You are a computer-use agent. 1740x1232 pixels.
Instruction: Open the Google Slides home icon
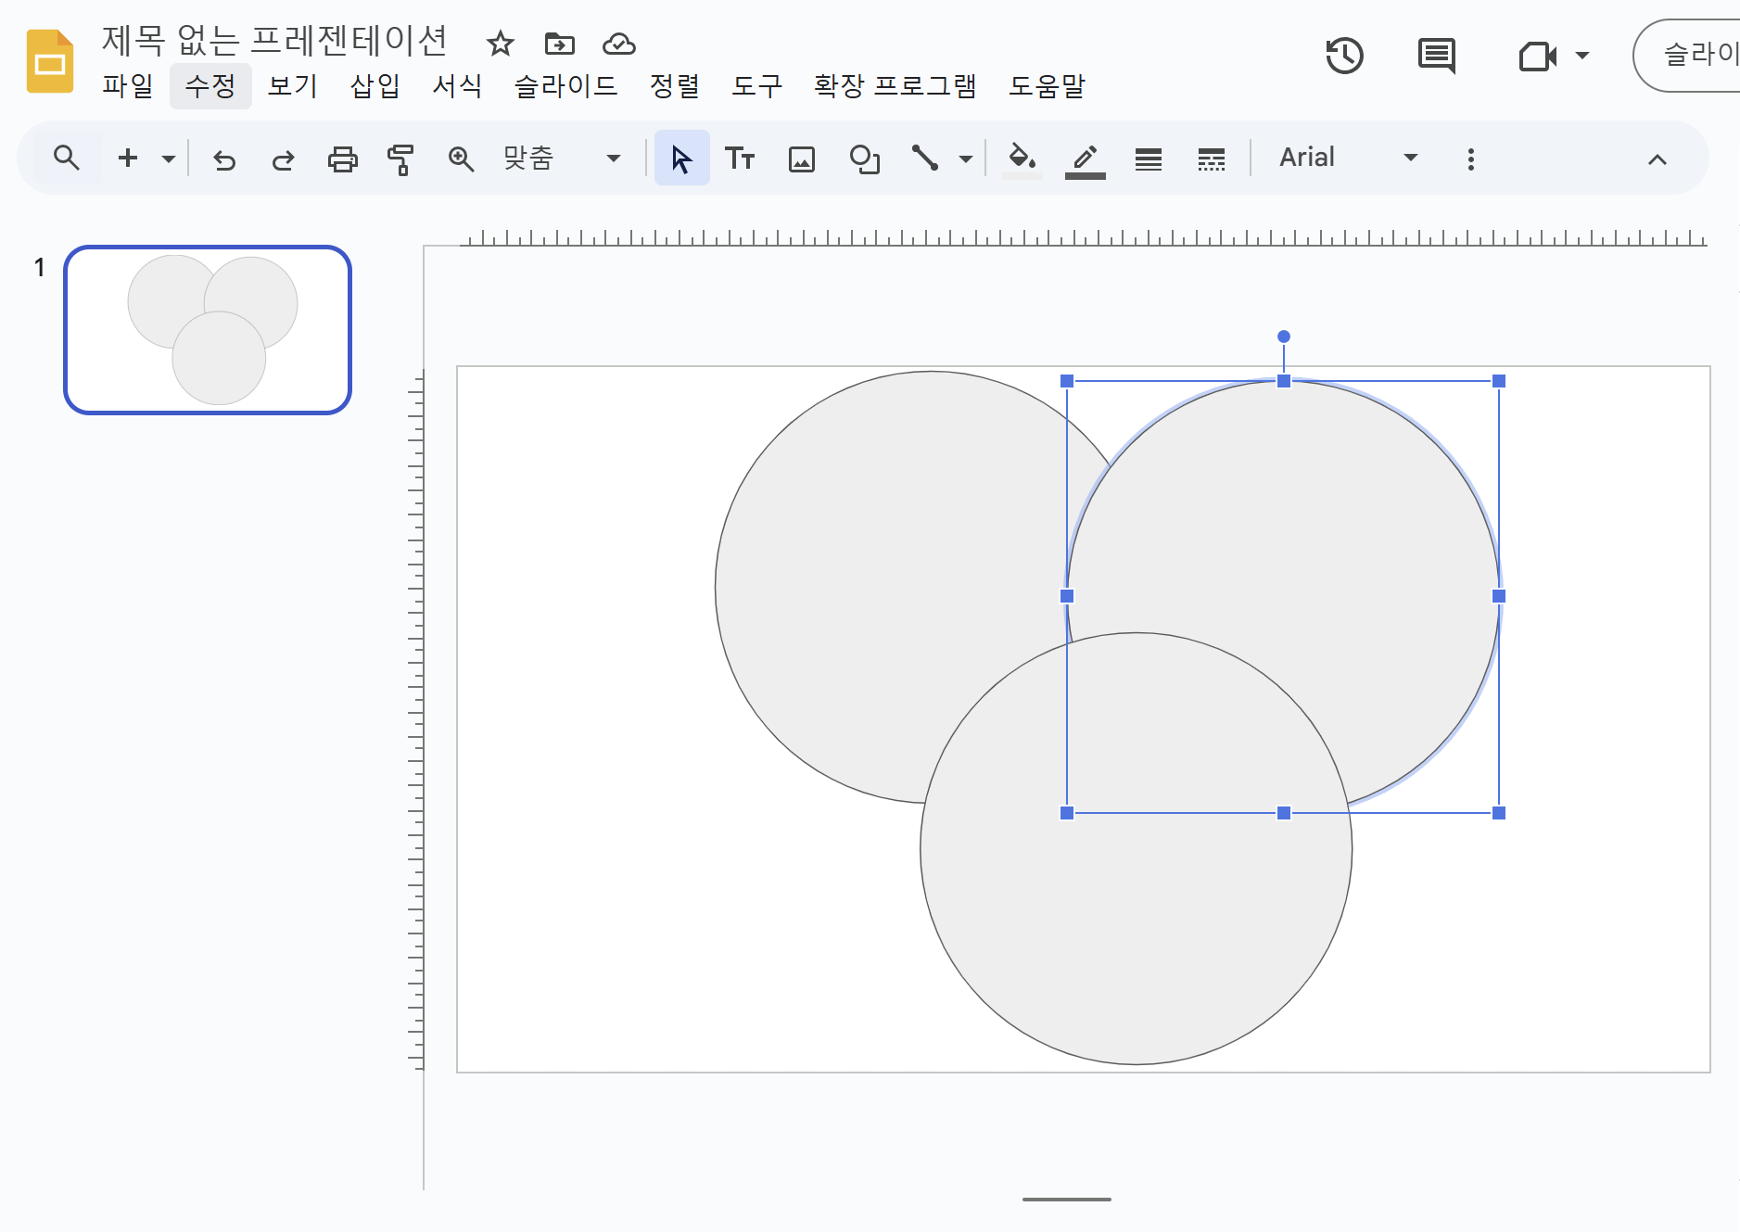tap(50, 61)
